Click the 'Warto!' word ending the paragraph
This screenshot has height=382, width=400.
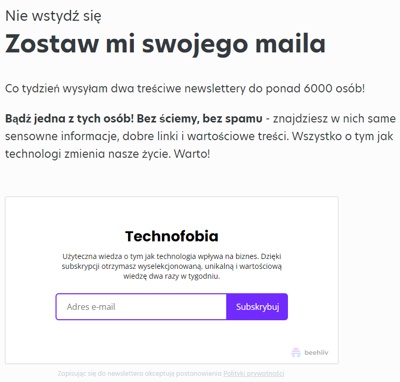pyautogui.click(x=192, y=154)
